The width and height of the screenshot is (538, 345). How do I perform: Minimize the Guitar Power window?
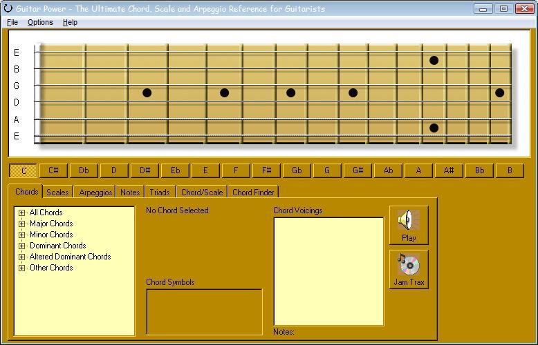[x=483, y=8]
